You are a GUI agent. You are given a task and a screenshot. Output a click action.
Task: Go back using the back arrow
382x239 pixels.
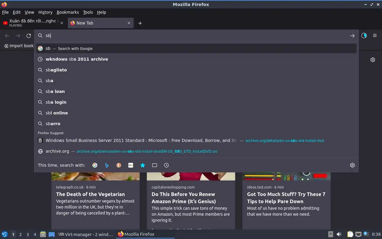(x=7, y=36)
